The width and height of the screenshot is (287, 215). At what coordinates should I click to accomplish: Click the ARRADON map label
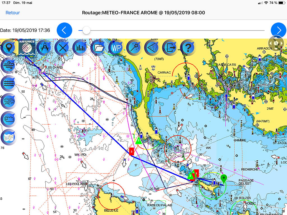click(x=264, y=48)
